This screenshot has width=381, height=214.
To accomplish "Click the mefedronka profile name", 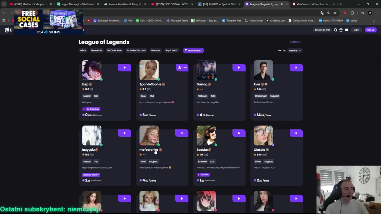I will click(149, 150).
